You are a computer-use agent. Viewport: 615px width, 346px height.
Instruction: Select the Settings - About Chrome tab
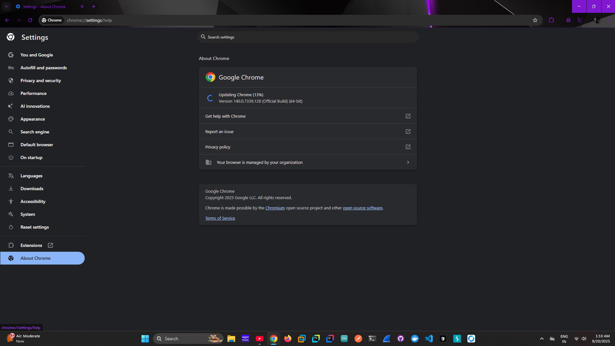pyautogui.click(x=50, y=6)
